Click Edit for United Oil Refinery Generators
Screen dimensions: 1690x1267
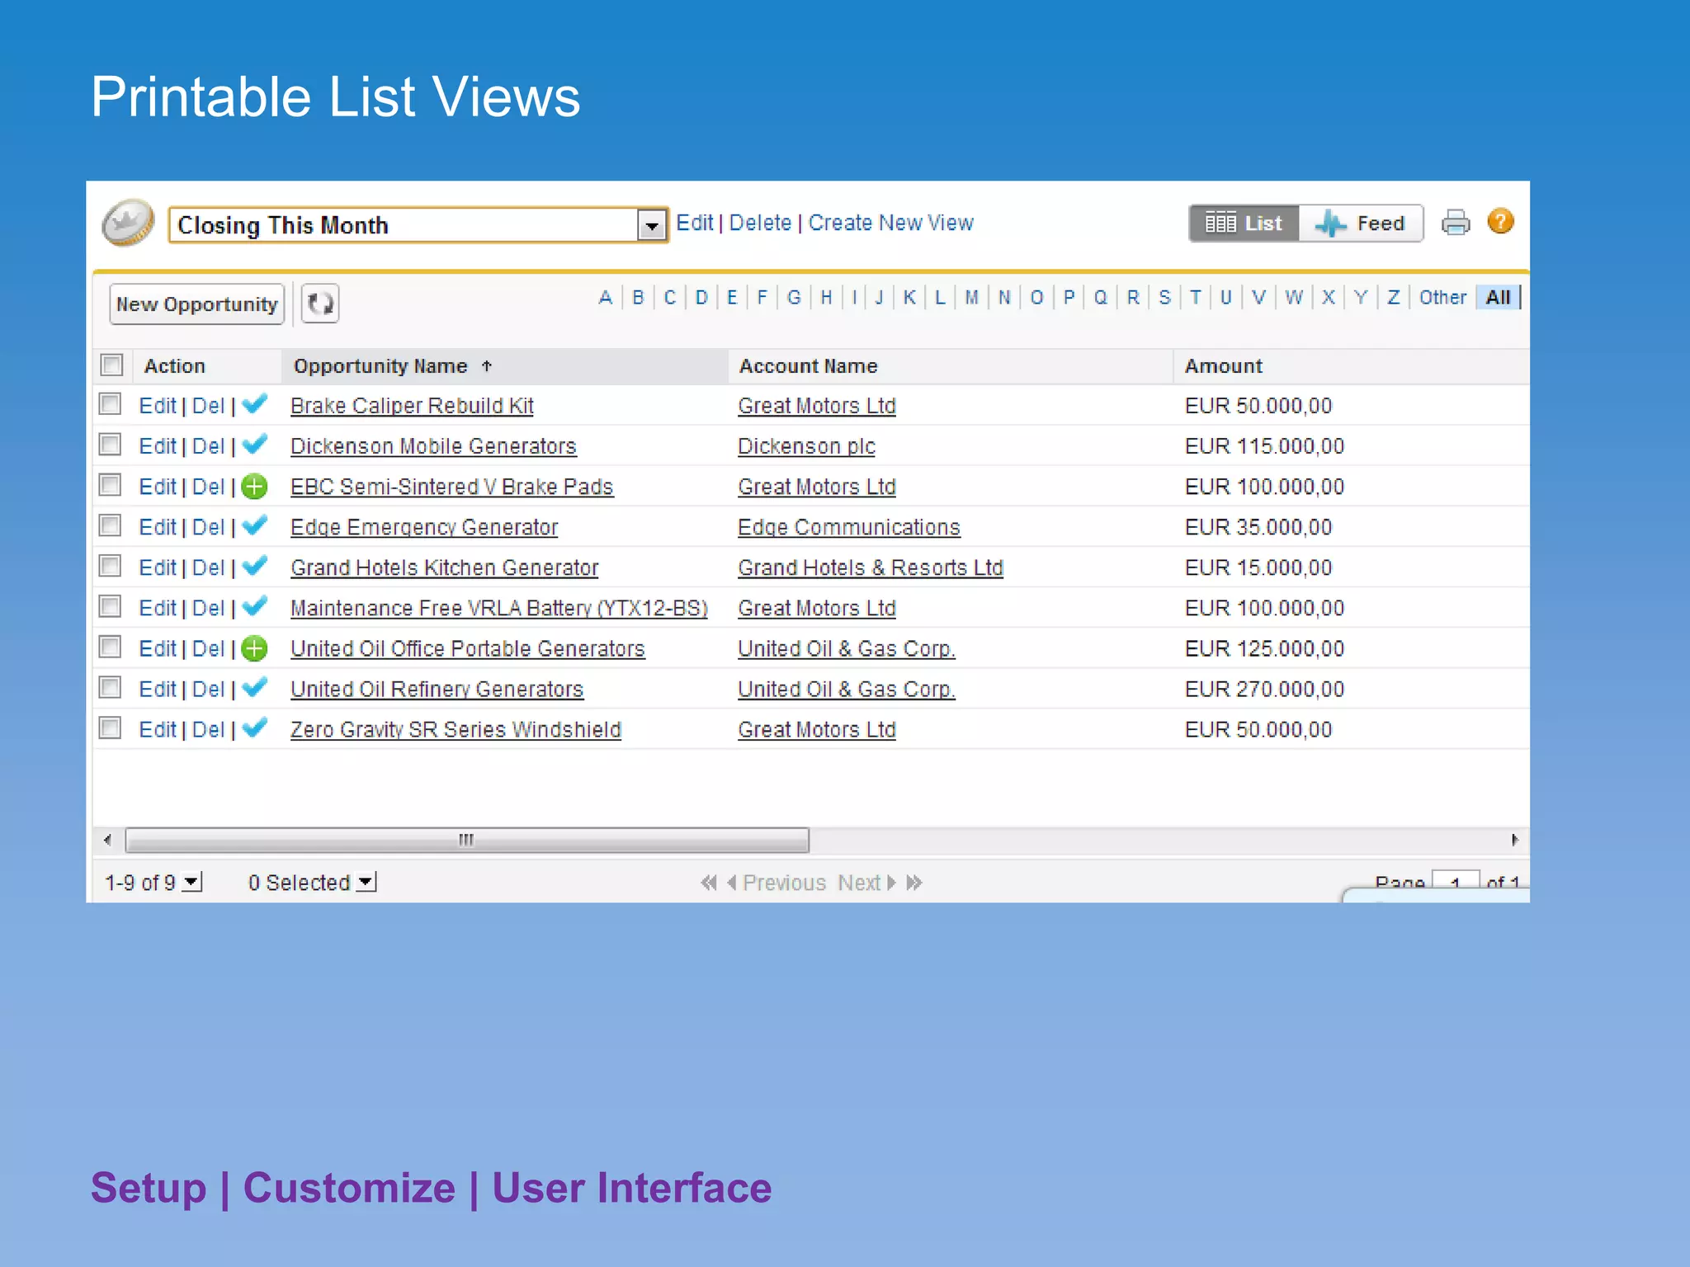point(157,689)
